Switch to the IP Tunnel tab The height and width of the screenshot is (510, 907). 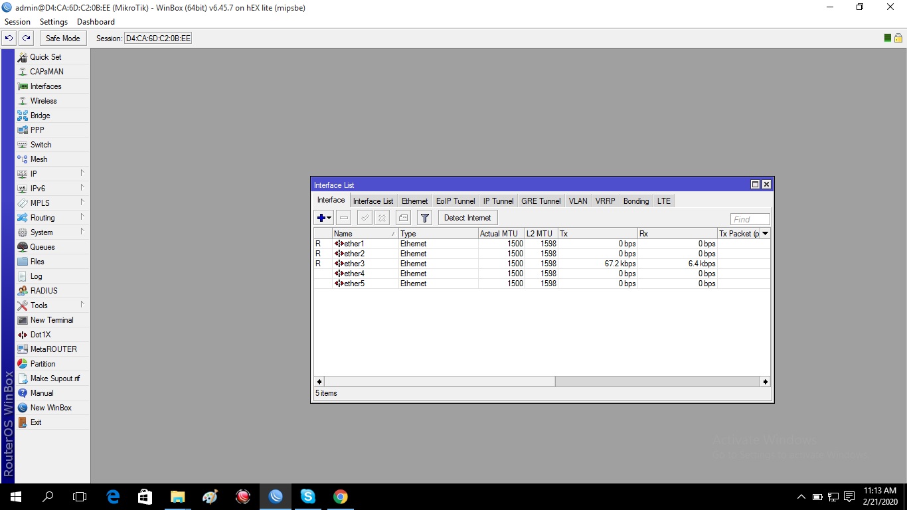[498, 201]
